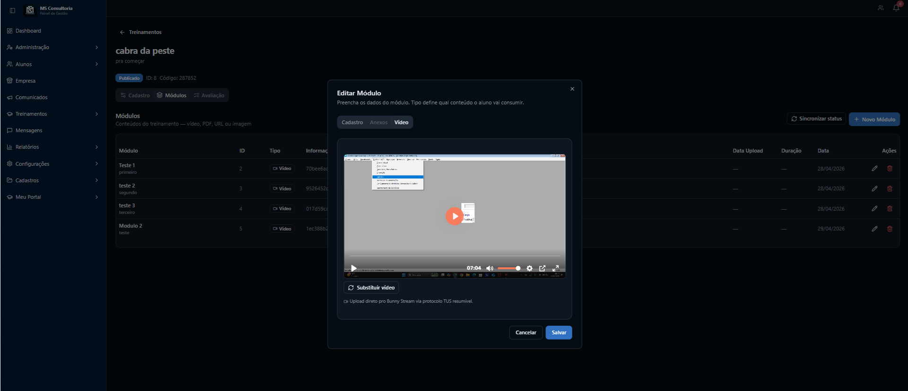Viewport: 908px width, 391px height.
Task: Click Sincronizar status button
Action: [x=817, y=119]
